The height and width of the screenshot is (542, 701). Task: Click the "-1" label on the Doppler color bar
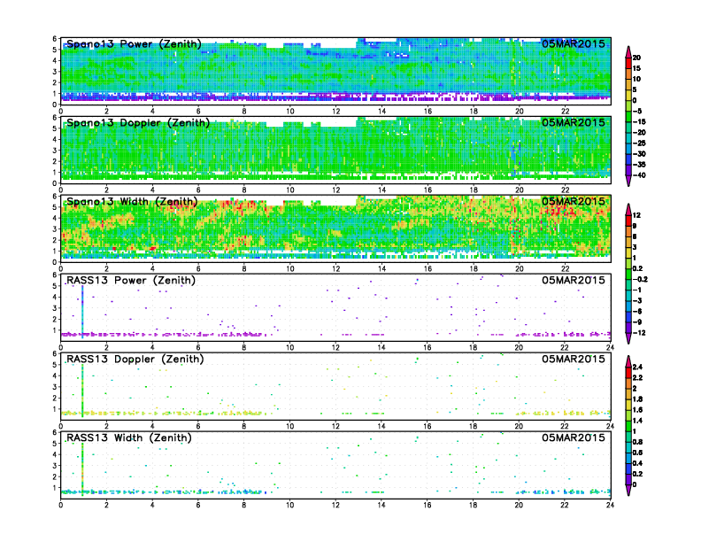(x=637, y=290)
